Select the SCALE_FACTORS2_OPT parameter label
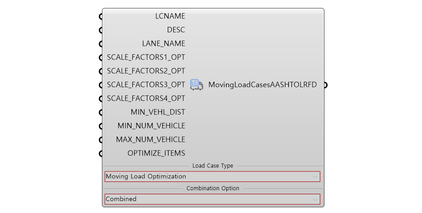This screenshot has width=422, height=213. (146, 71)
